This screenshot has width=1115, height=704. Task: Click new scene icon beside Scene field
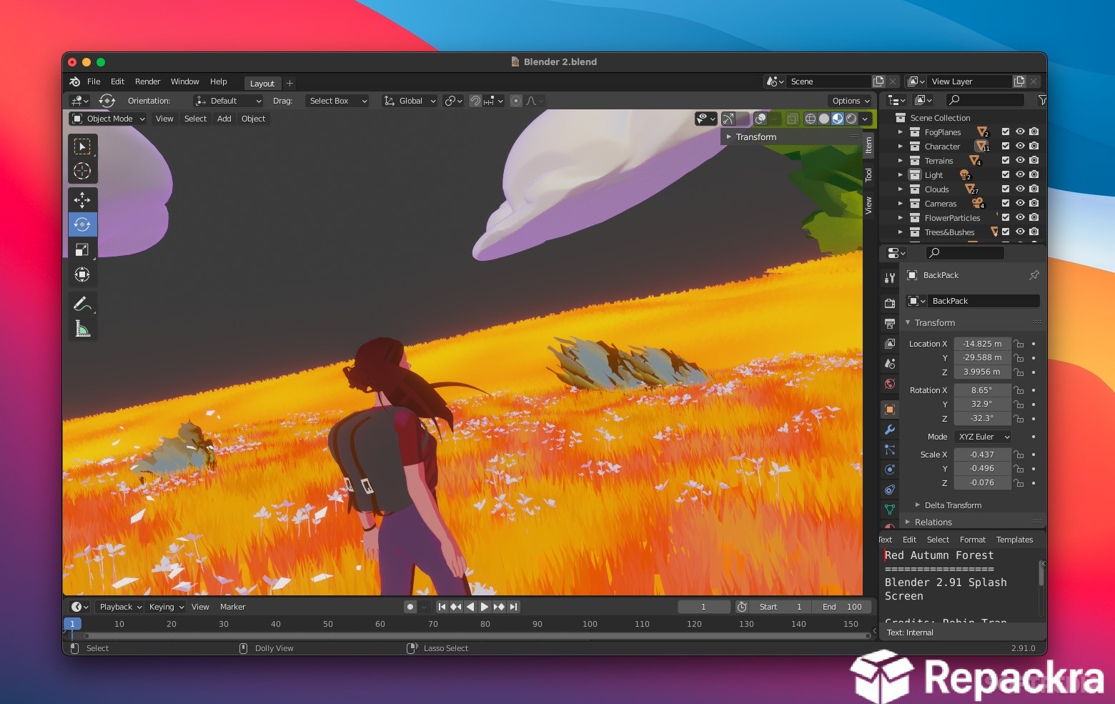[x=879, y=81]
